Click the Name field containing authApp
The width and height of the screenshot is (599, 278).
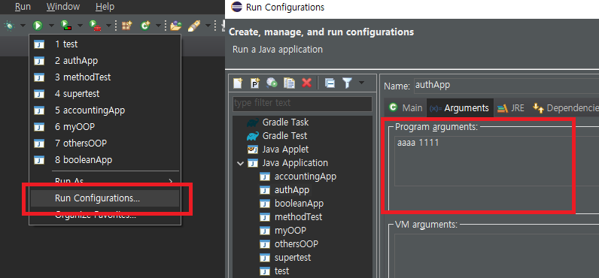click(x=506, y=86)
